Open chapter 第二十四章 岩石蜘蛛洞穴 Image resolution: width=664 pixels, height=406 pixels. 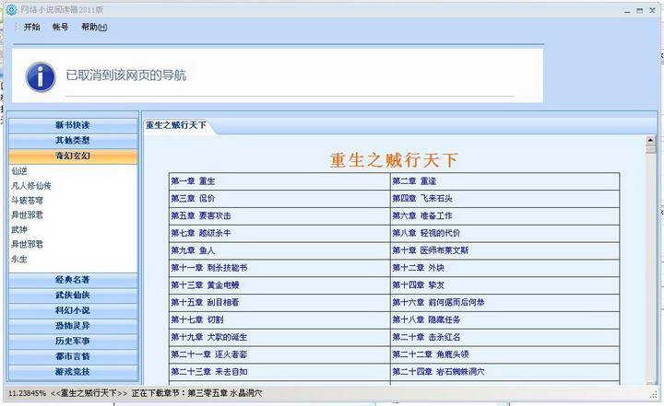(x=438, y=372)
